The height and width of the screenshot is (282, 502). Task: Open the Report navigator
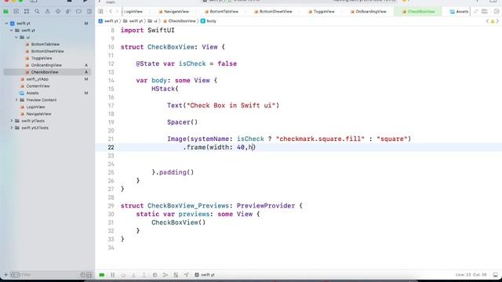tap(89, 12)
